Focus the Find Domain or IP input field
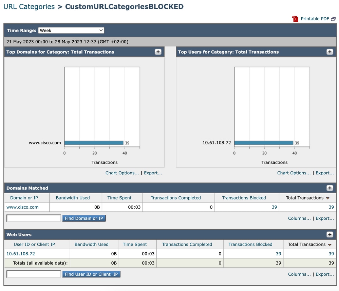This screenshot has height=291, width=339. (34, 218)
